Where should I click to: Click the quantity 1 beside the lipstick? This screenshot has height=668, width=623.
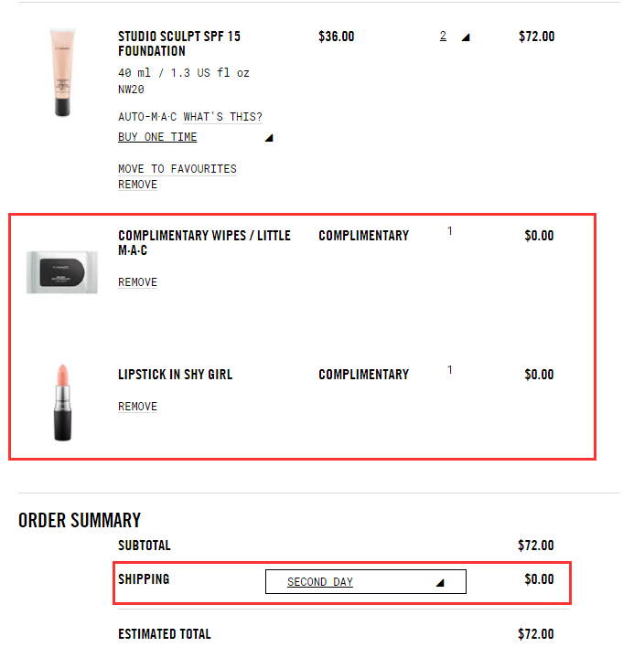tap(450, 370)
